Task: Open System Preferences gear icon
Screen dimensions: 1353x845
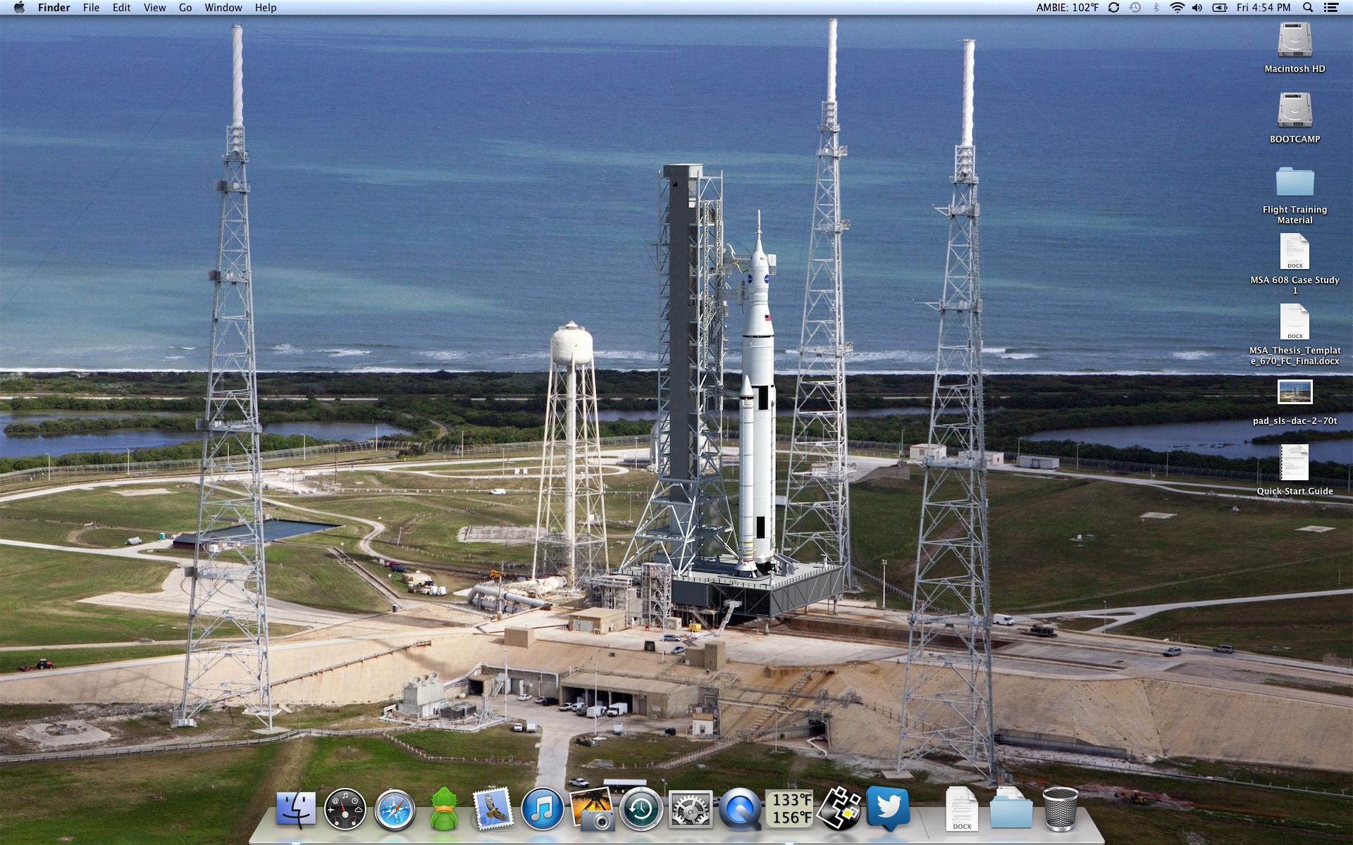Action: (690, 810)
